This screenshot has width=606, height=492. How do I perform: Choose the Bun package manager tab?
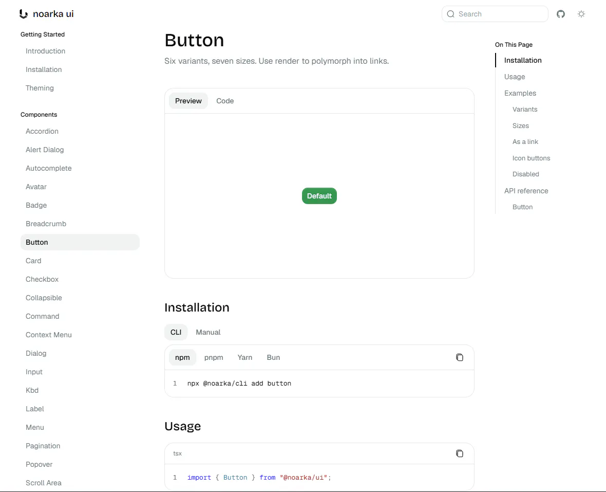(273, 357)
